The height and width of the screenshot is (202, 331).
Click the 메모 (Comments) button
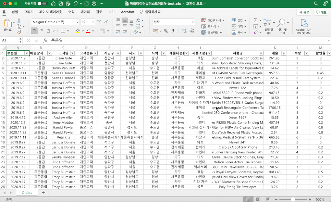(x=321, y=12)
